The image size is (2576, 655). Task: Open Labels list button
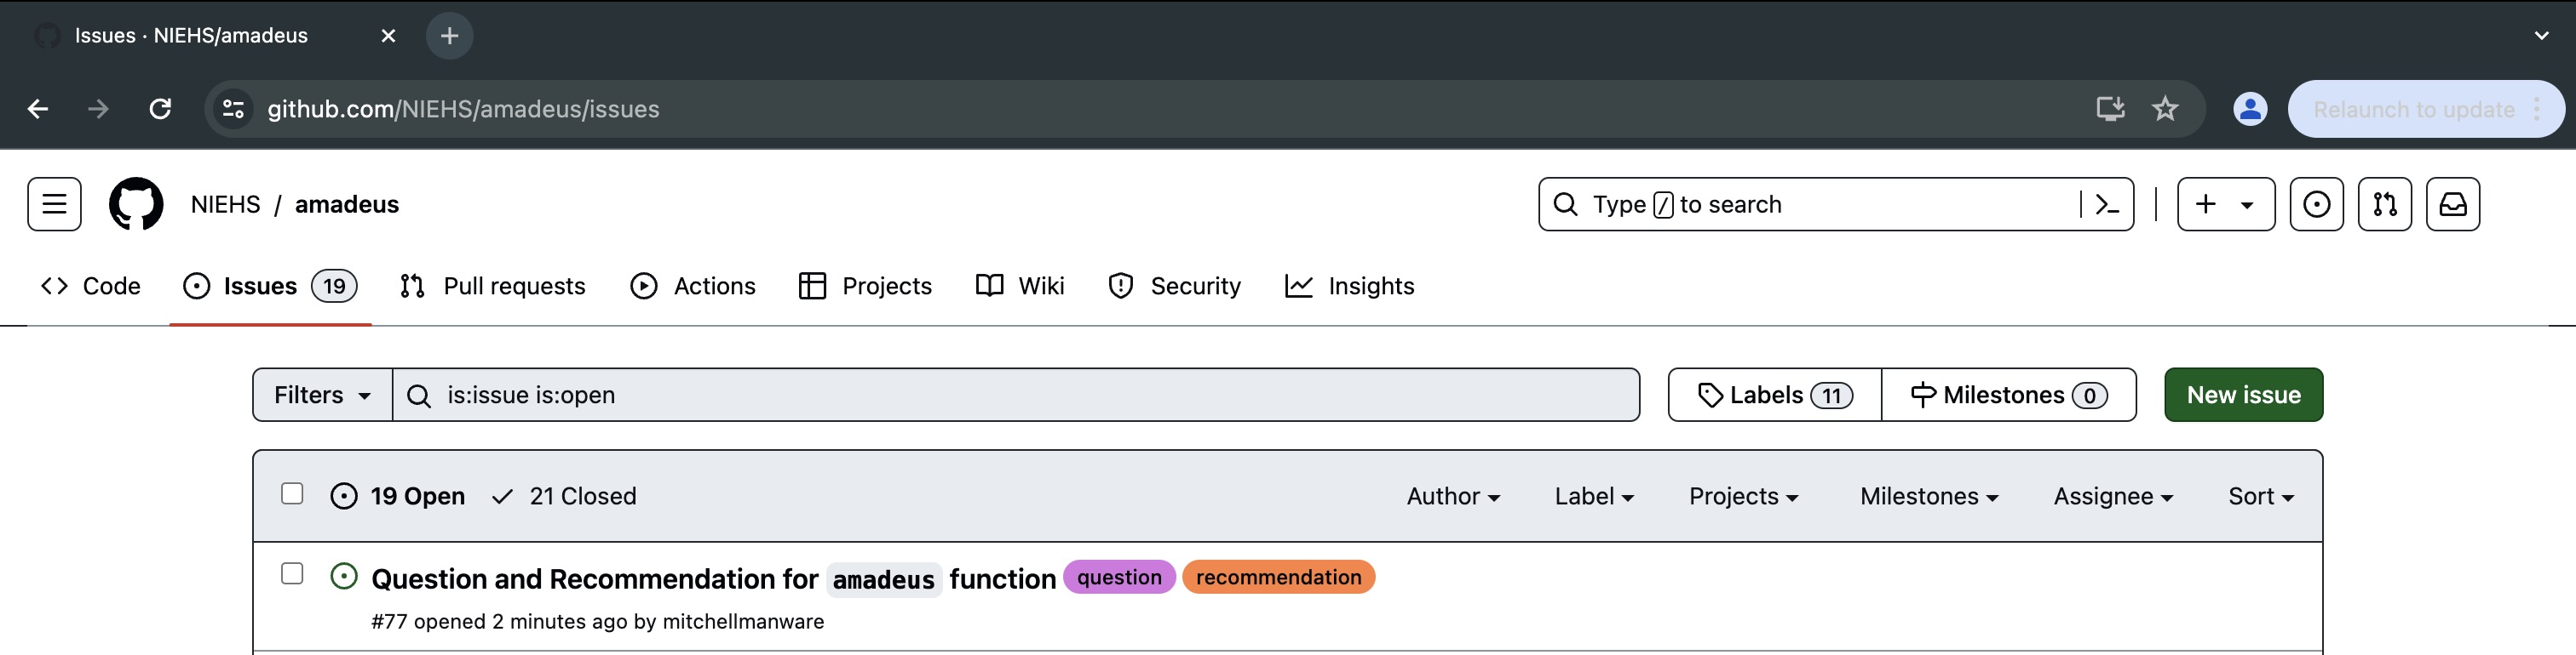coord(1775,396)
